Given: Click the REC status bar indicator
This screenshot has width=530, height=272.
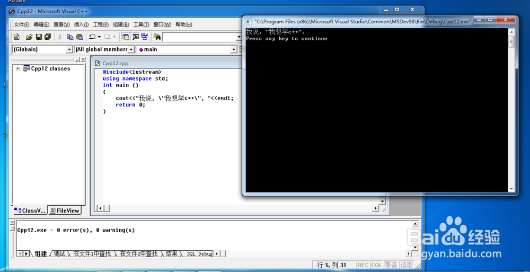Looking at the screenshot, I should coord(363,265).
